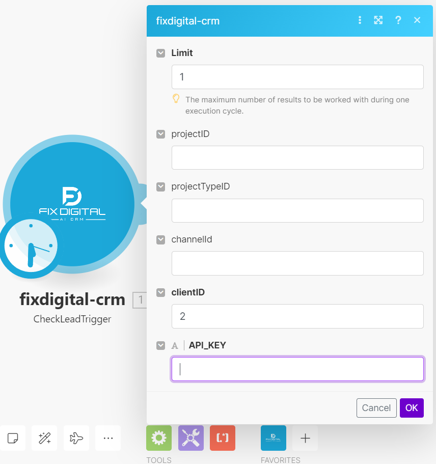
Task: Open the purple wrench tools icon
Action: pyautogui.click(x=191, y=438)
